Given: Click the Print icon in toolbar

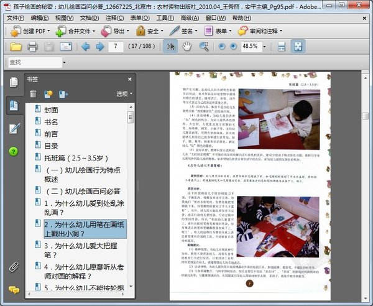Looking at the screenshot, I should pos(32,47).
